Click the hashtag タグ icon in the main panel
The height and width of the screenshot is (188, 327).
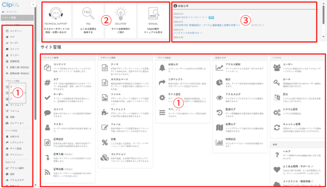tap(48, 83)
